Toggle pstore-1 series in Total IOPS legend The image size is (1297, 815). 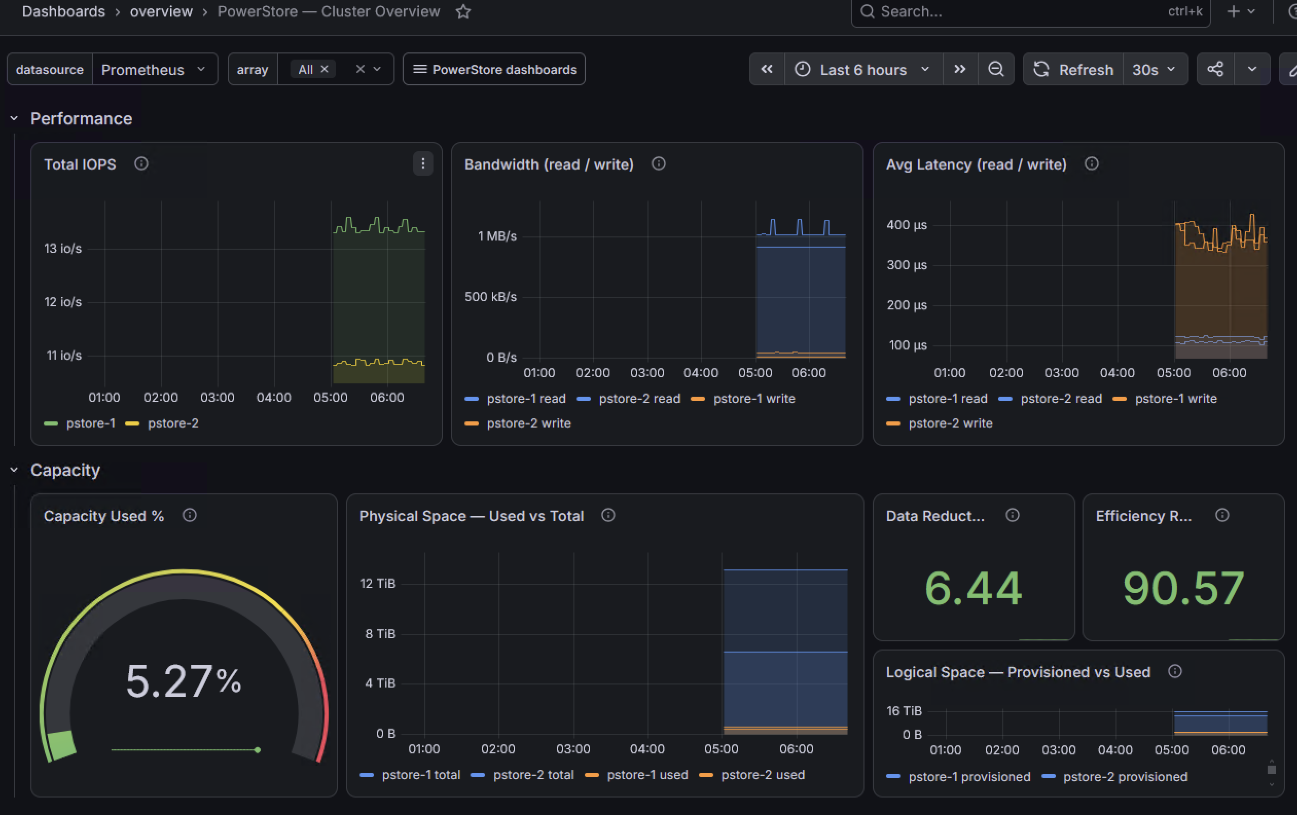coord(91,423)
